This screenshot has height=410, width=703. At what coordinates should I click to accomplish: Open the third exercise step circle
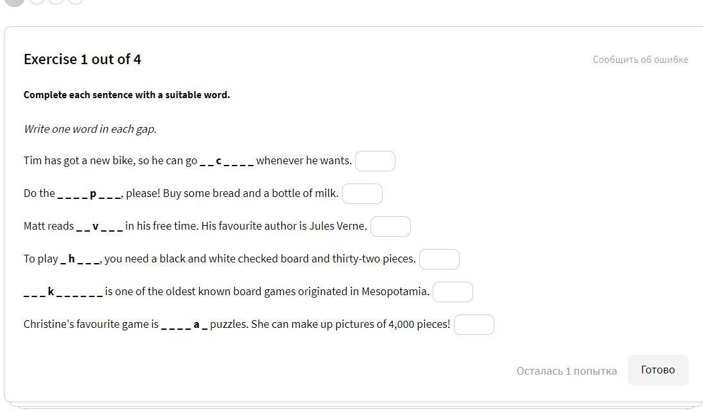pos(56,1)
